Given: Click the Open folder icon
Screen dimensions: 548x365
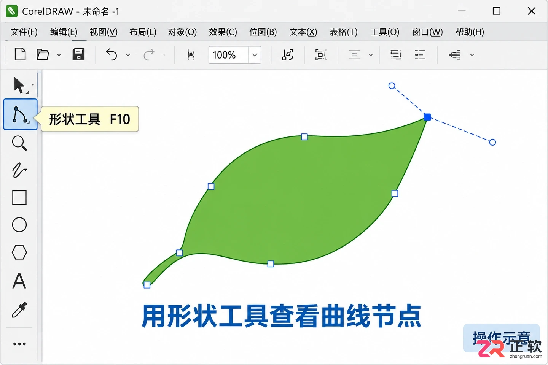Looking at the screenshot, I should (43, 55).
